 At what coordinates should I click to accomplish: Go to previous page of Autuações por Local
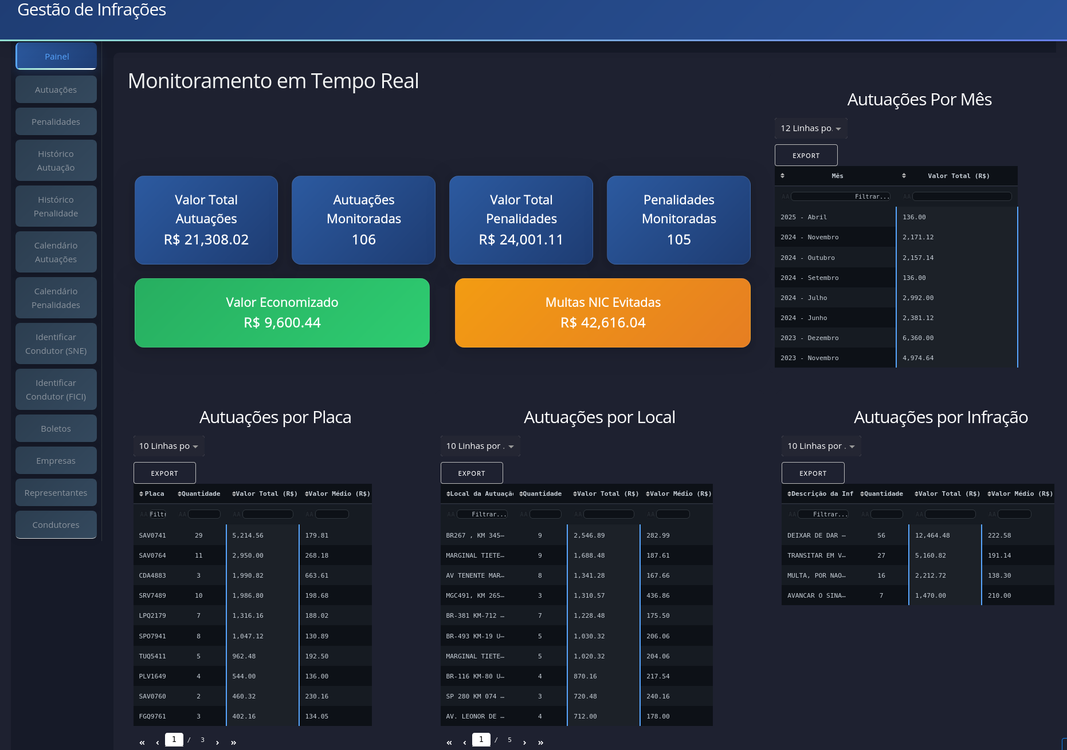(464, 743)
